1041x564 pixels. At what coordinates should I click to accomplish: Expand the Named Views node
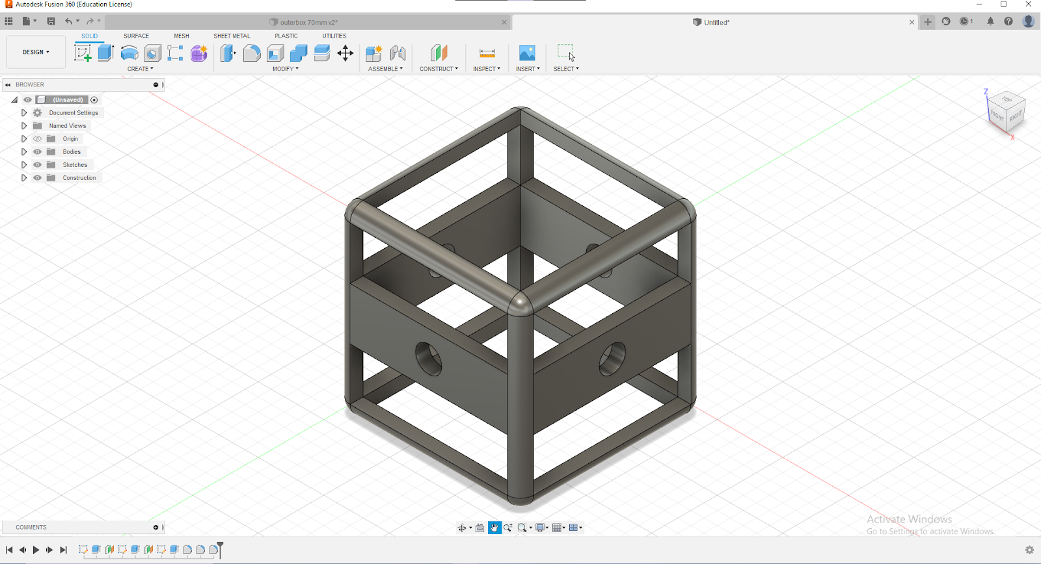(x=24, y=126)
